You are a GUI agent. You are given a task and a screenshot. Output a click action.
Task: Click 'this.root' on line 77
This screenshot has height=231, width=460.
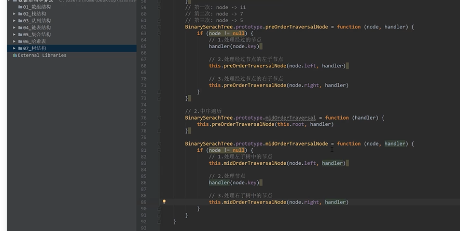[291, 124]
